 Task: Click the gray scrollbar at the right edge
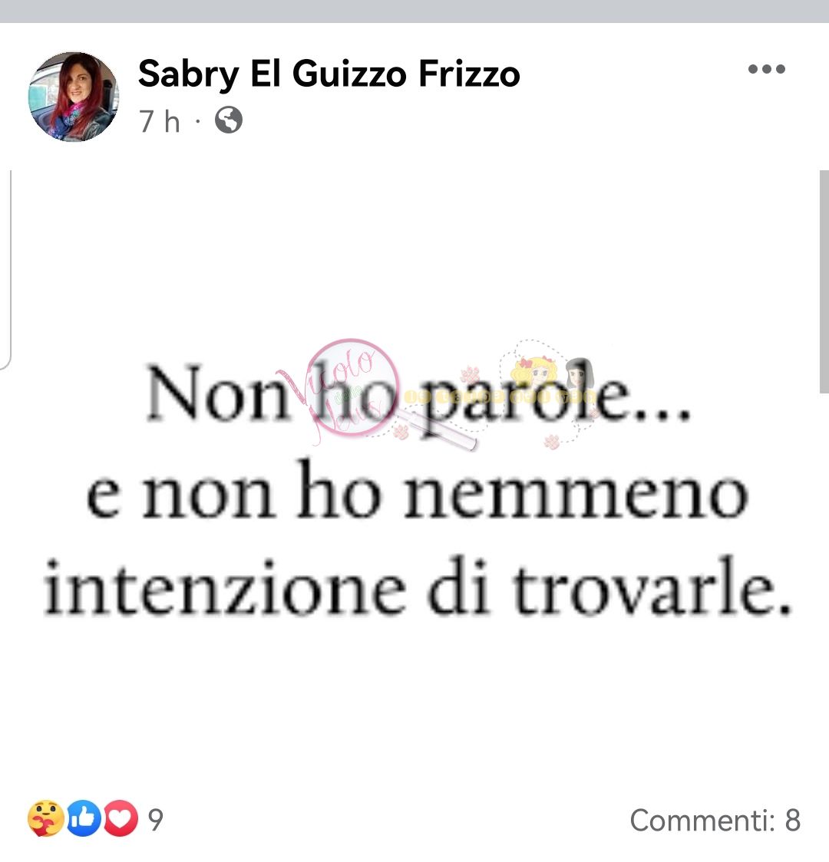[x=824, y=281]
